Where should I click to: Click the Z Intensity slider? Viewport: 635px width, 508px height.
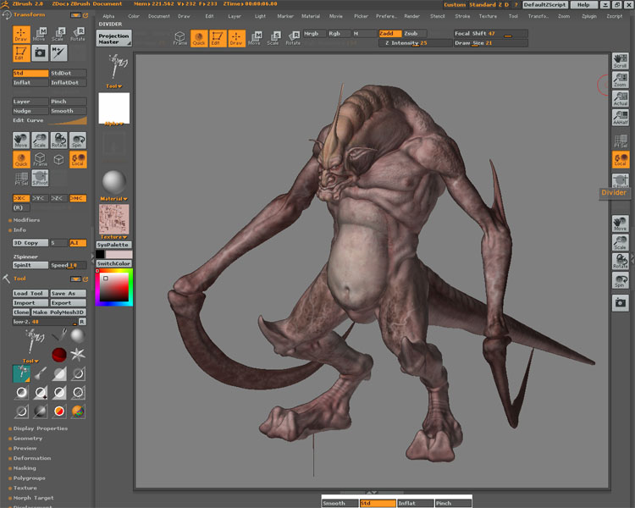415,43
